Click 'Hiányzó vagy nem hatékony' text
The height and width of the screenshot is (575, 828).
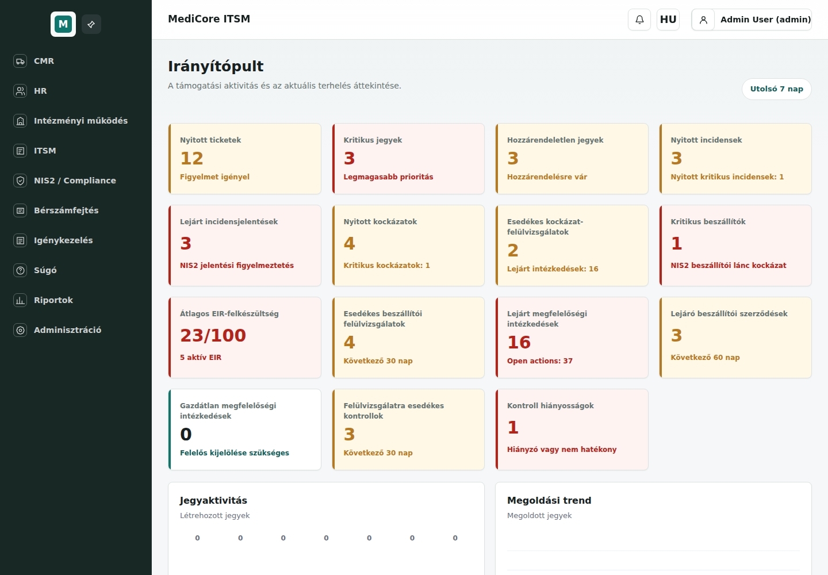click(562, 450)
